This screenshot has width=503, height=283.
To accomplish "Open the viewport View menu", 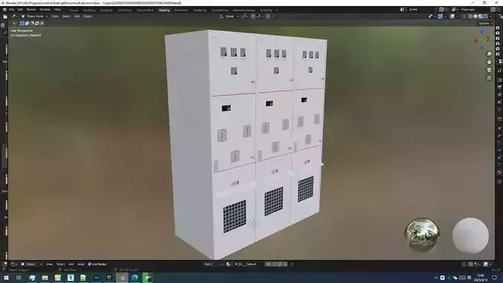I will pyautogui.click(x=55, y=16).
